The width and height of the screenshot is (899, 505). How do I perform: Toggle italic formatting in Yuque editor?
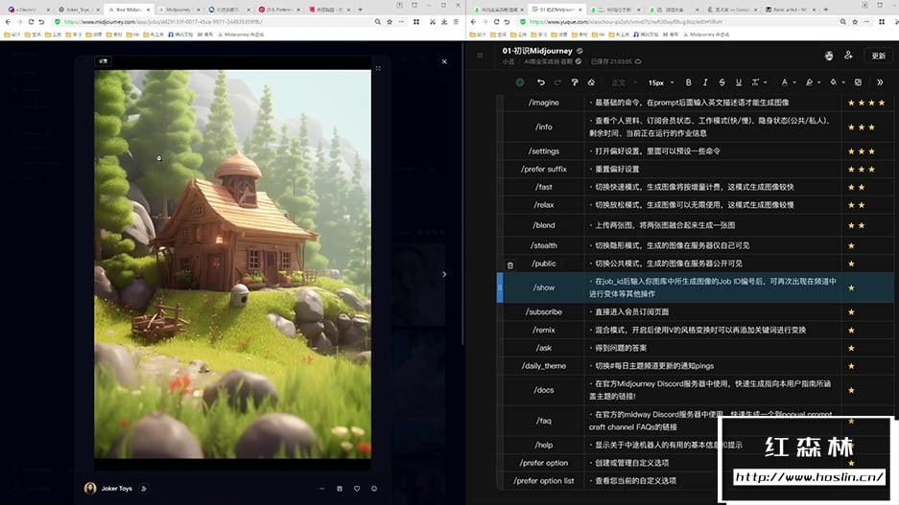(x=705, y=82)
